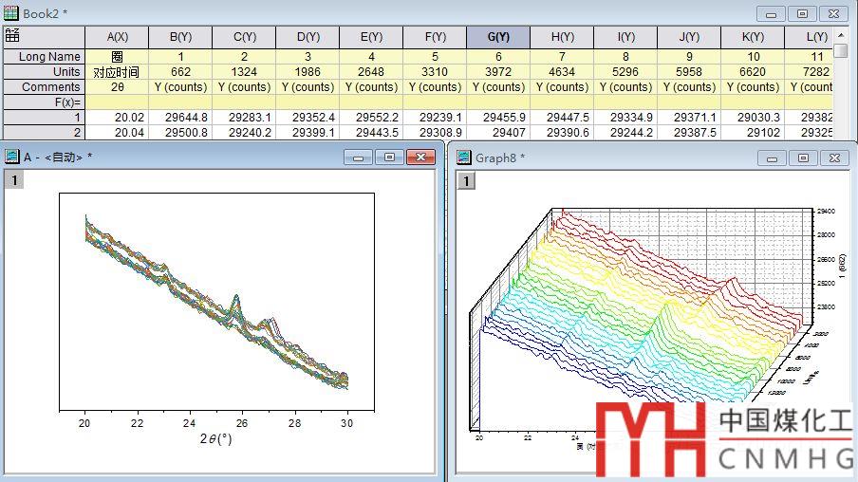Select the A(X) column header
Screen dimensions: 858x482
click(x=117, y=37)
